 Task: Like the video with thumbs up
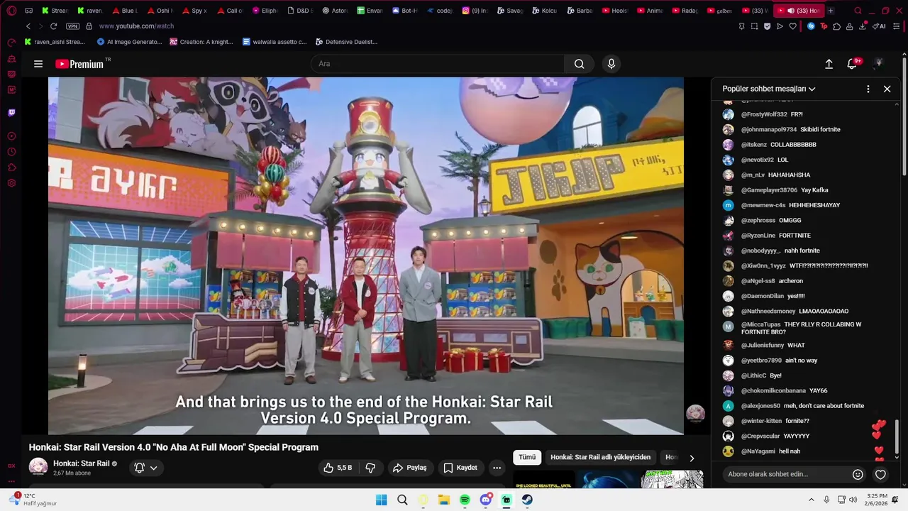point(338,468)
